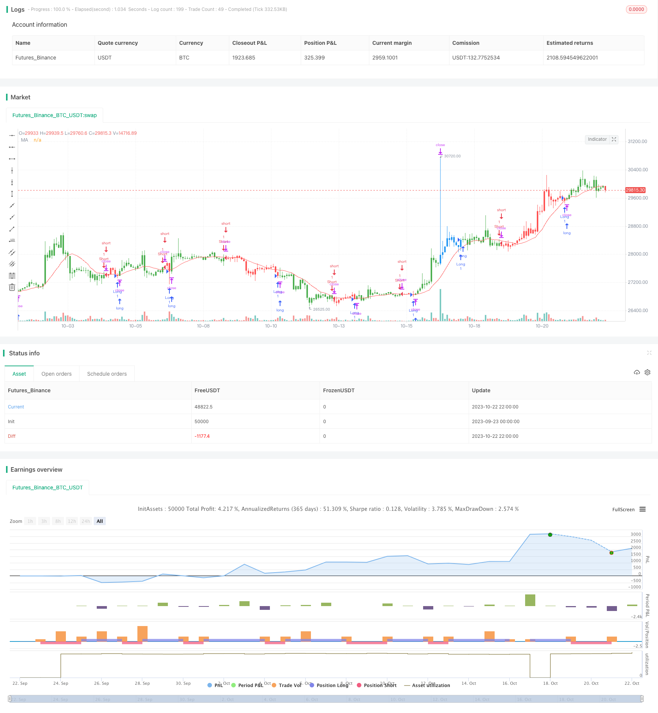Click the 0.0000 red badge in Logs header

tap(636, 9)
